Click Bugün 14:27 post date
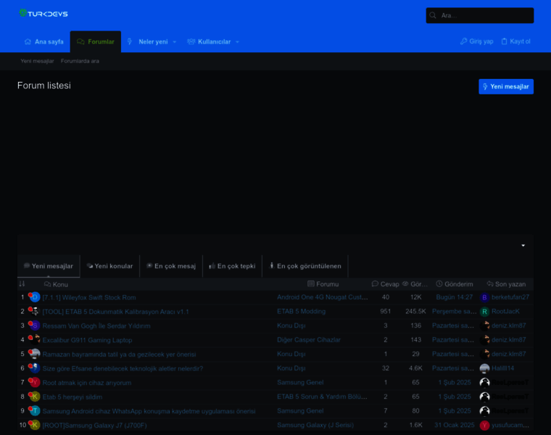This screenshot has height=435, width=551. [455, 297]
